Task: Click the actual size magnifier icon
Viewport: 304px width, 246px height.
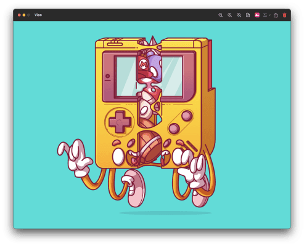Action: (x=229, y=15)
